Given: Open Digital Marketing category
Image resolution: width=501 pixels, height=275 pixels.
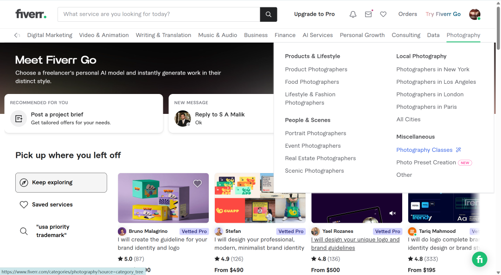Looking at the screenshot, I should pos(50,35).
